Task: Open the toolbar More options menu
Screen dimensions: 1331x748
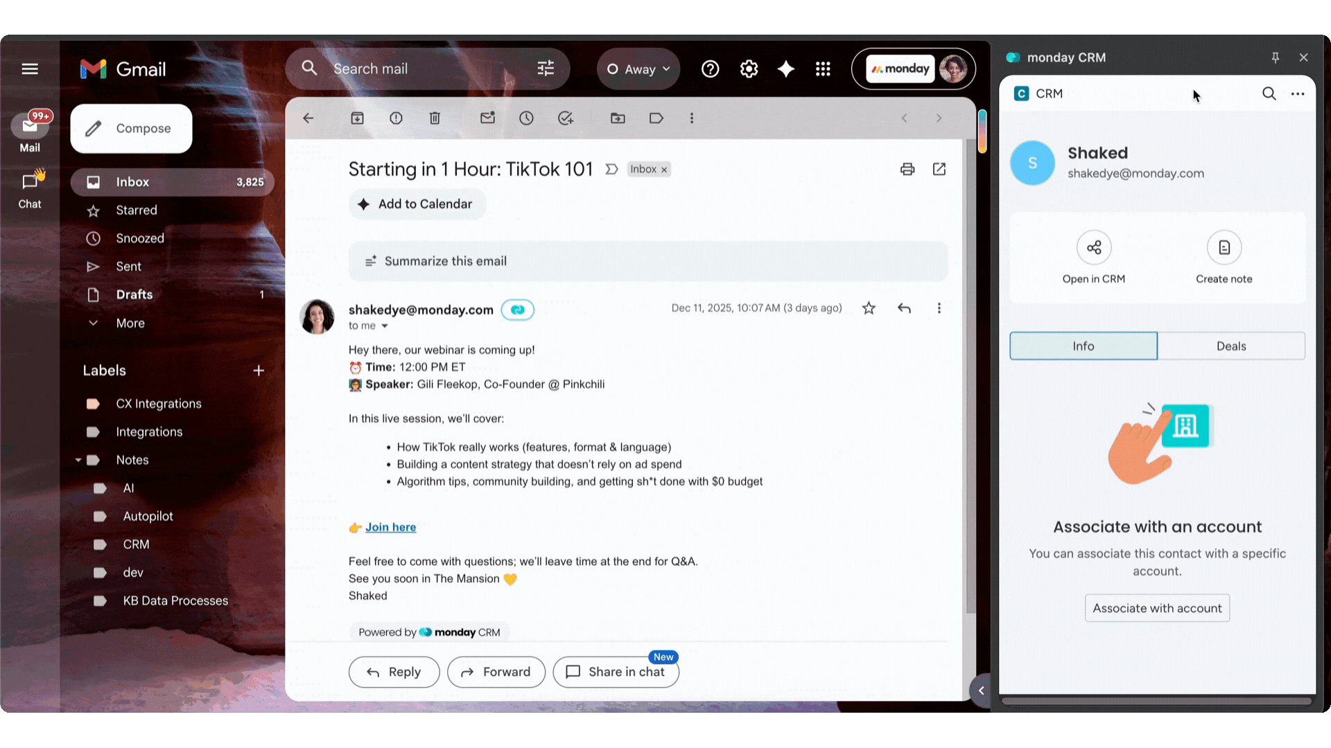Action: coord(691,118)
